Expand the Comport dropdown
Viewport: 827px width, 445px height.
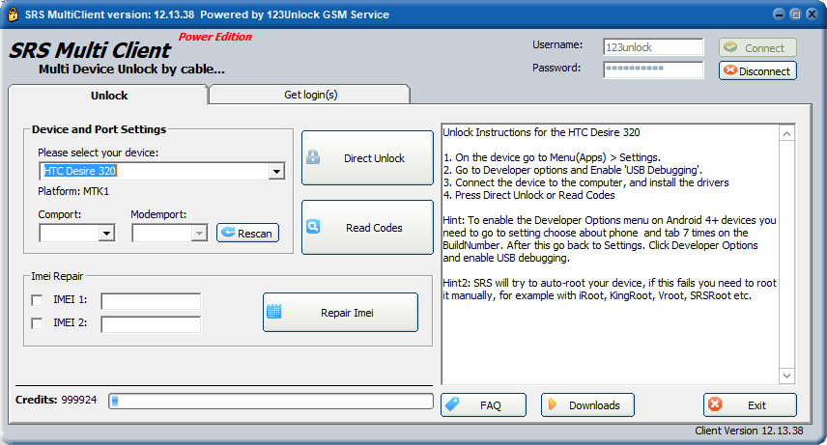pyautogui.click(x=106, y=233)
